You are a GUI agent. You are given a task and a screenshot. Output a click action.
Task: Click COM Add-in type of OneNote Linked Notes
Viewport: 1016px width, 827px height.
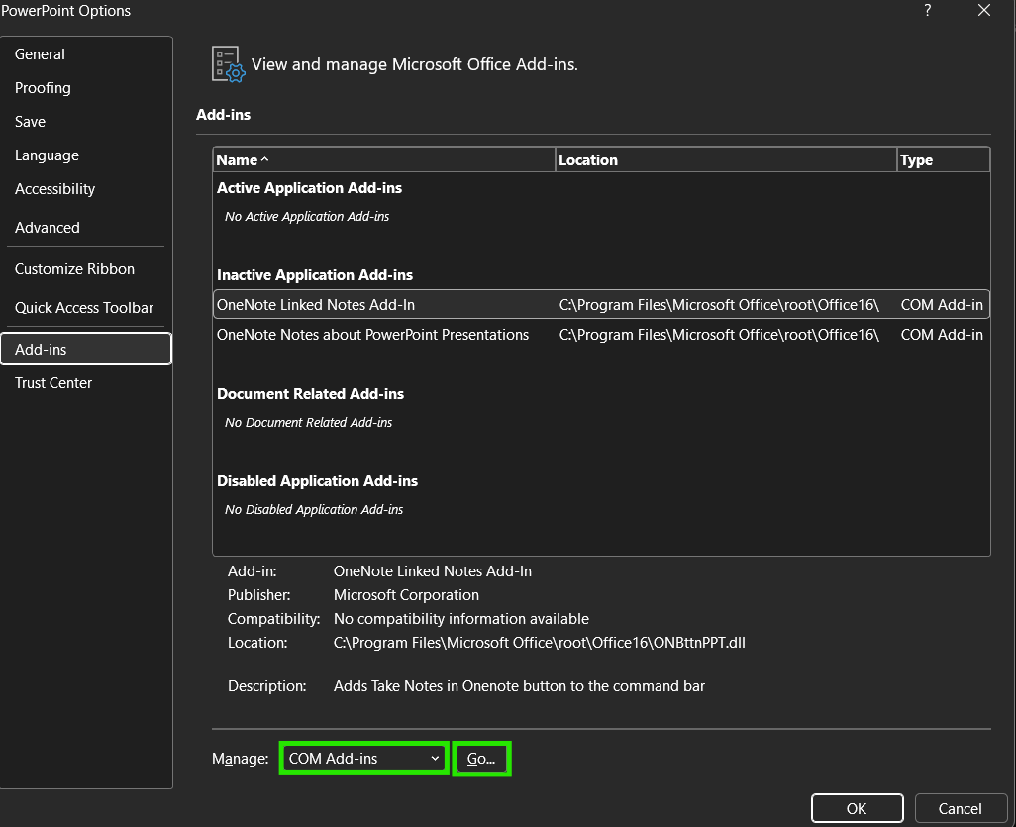942,305
